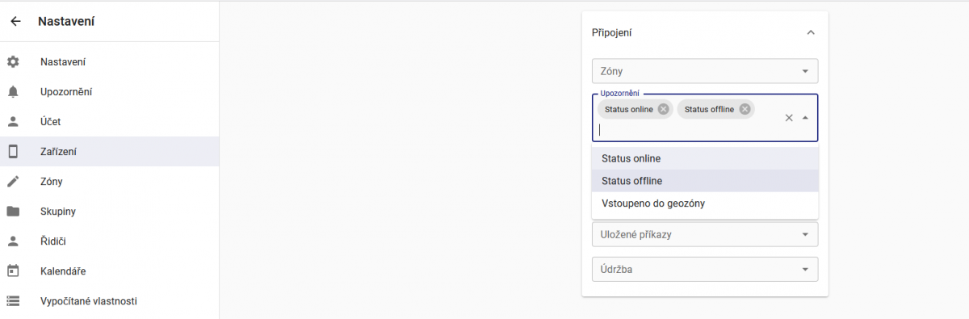This screenshot has height=319, width=969.
Task: Click the back arrow next to Nastavení
Action: 15,22
